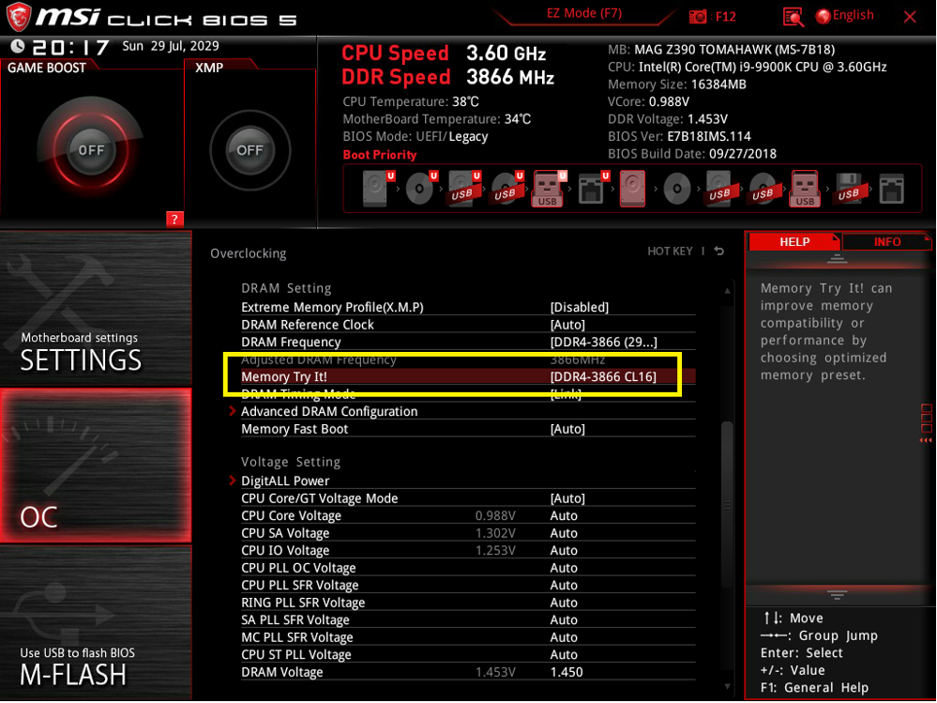Image resolution: width=937 pixels, height=703 pixels.
Task: Open the M-FLASH BIOS flashing section
Action: click(x=96, y=621)
